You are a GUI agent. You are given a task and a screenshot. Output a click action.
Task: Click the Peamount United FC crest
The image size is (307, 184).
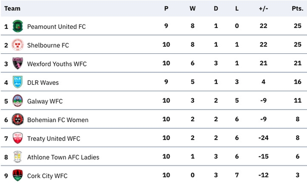click(x=17, y=26)
